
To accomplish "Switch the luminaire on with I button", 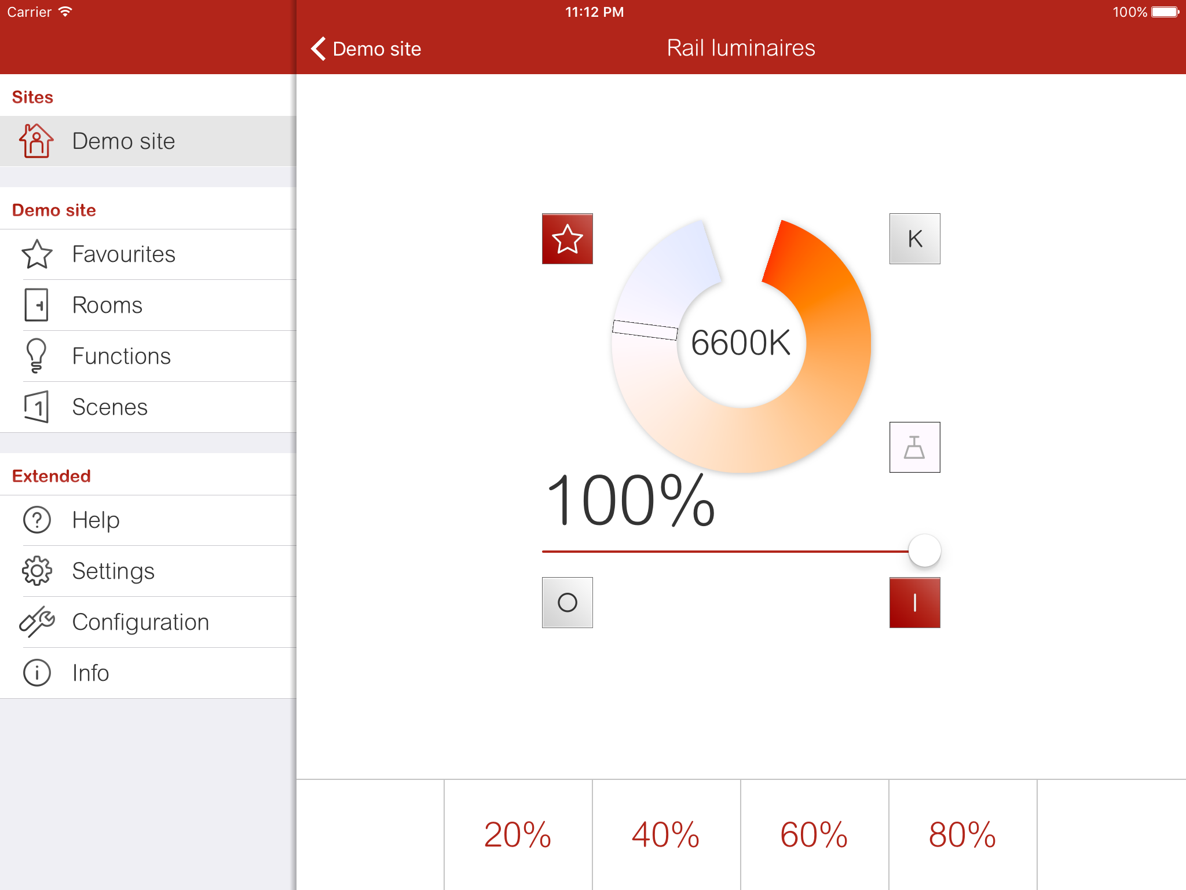I will coord(914,603).
